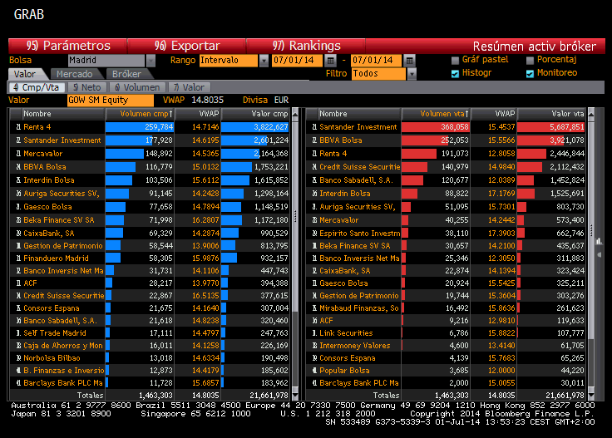Enable the Porcentaj checkbox
The image size is (612, 438).
click(530, 61)
